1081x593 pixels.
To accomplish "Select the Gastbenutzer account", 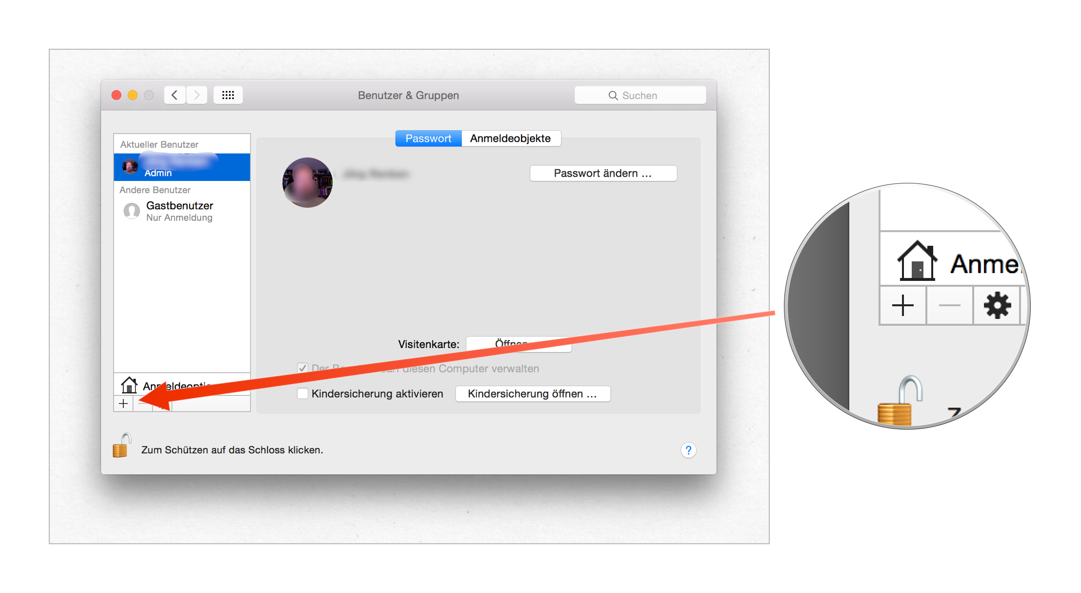I will (x=180, y=211).
